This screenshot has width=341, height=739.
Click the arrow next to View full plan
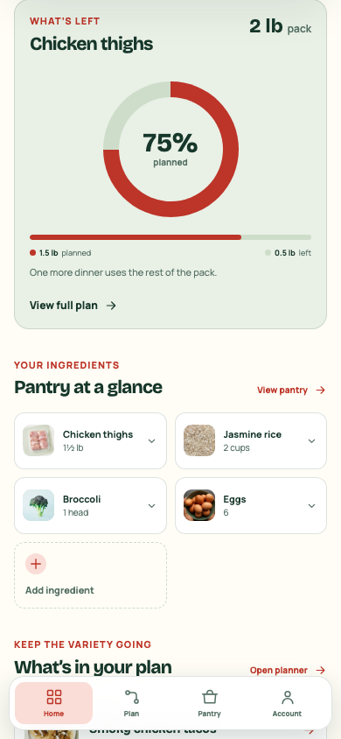point(111,306)
